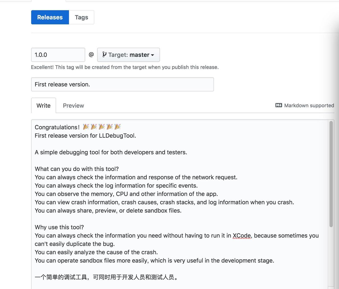Click 'First release version for LLDebugTool.' line
Screen dimensions: 339x289
[85, 136]
